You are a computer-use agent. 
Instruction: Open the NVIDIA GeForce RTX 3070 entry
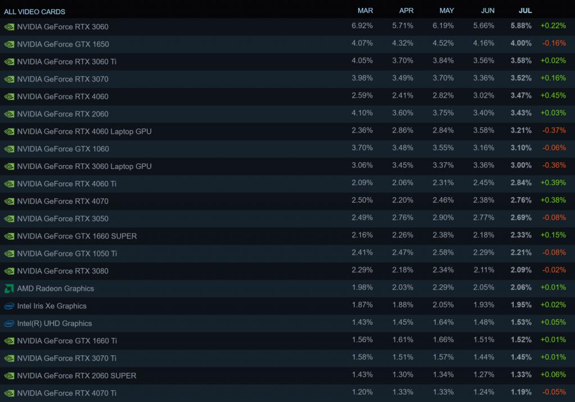[x=63, y=79]
